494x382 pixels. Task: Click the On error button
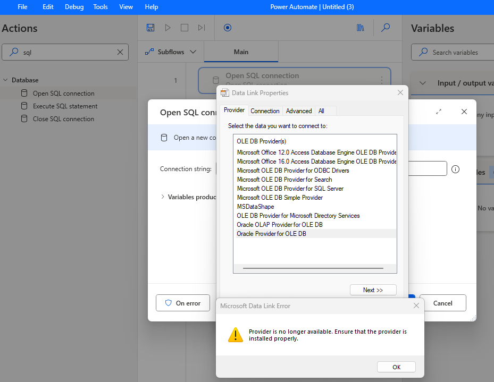(x=183, y=303)
